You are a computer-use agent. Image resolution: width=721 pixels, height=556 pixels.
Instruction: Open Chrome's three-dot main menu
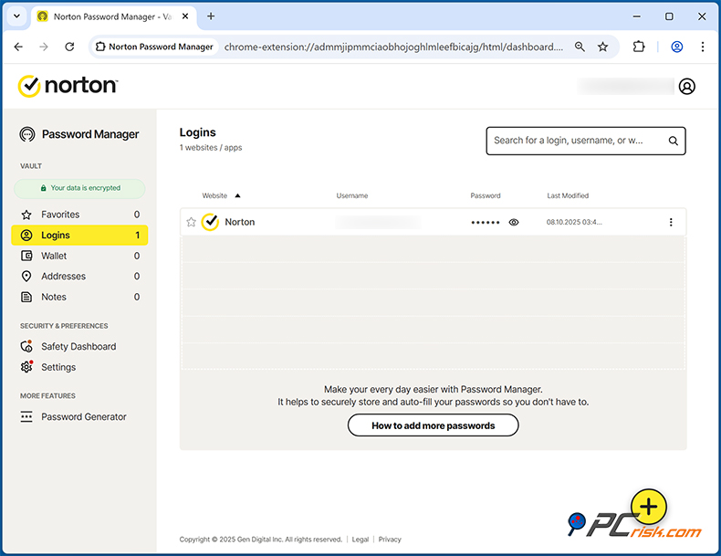click(703, 47)
